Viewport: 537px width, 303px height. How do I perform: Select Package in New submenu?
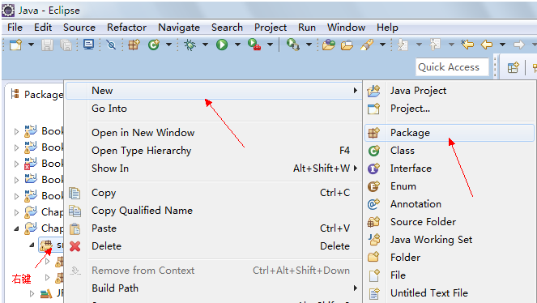(450, 133)
